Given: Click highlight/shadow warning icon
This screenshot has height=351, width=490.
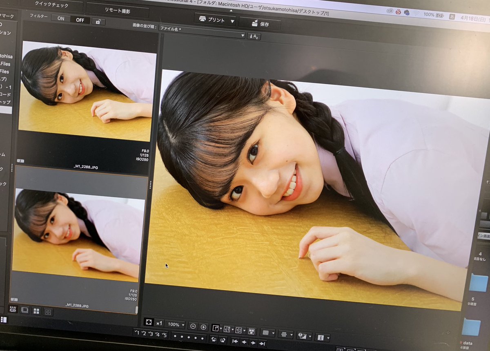Looking at the screenshot, I should (302, 335).
